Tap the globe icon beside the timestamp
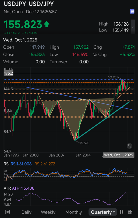 pos(132,12)
